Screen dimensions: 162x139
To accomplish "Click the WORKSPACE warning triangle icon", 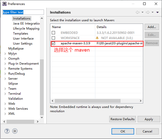I will [97, 38].
